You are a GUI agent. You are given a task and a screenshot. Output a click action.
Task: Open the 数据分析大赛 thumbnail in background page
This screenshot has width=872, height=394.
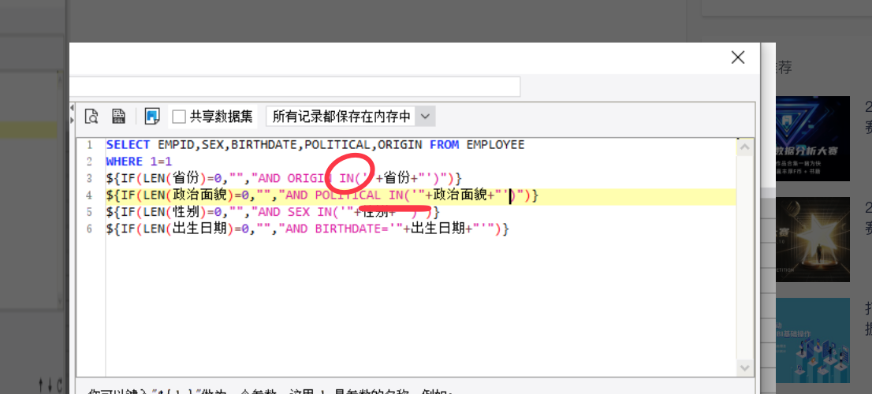[813, 139]
